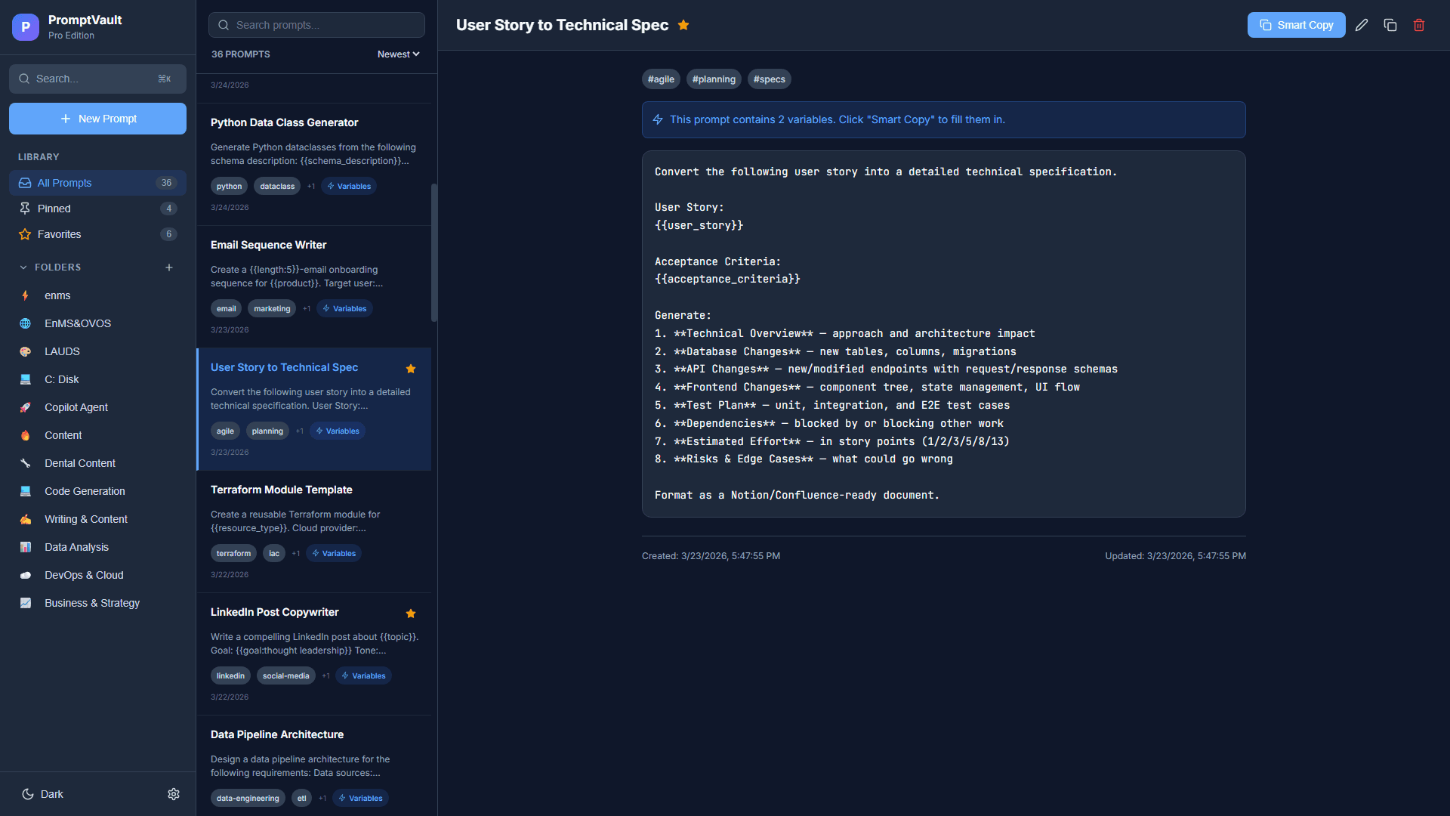Open the Copilot Agent folder
The height and width of the screenshot is (816, 1450).
coord(76,407)
